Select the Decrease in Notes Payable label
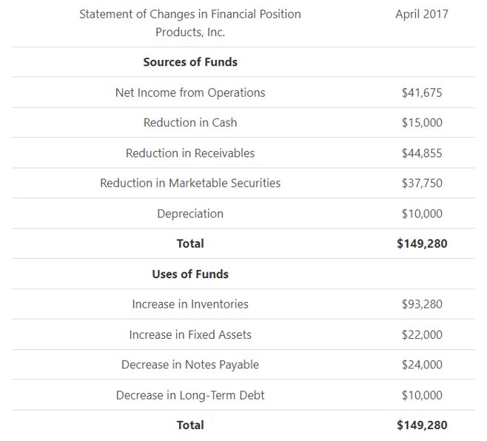487x441 pixels. tap(190, 365)
